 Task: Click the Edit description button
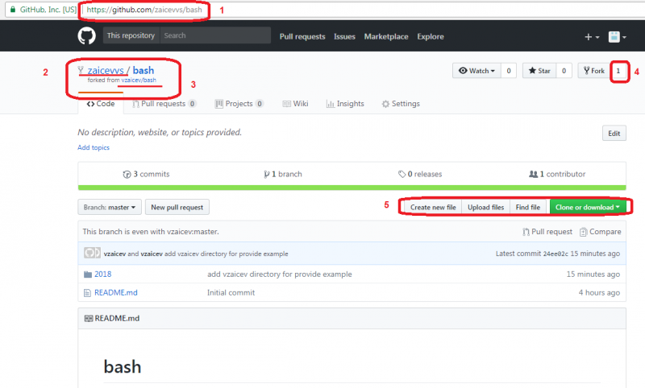click(614, 134)
